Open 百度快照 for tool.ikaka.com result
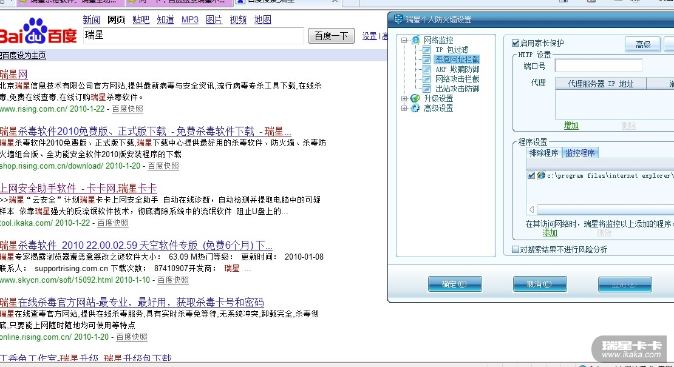Viewport: 674px width, 367px height. [112, 223]
